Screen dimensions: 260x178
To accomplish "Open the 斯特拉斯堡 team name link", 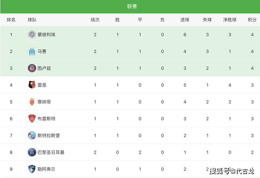I will pos(49,135).
